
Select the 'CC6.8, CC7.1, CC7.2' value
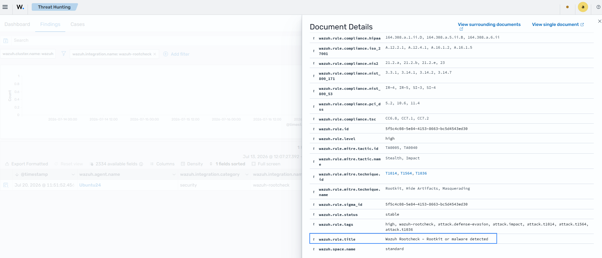(407, 119)
